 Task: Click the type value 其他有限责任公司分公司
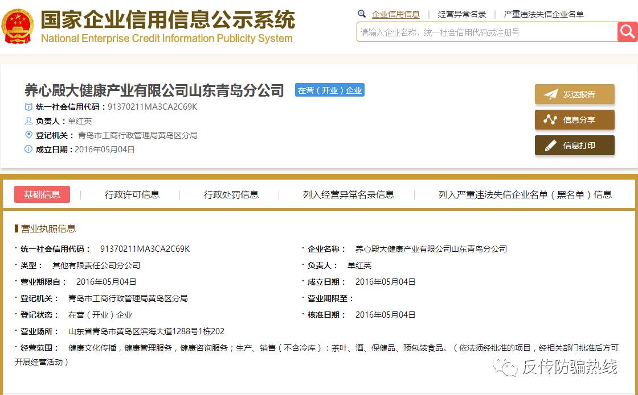click(x=96, y=265)
